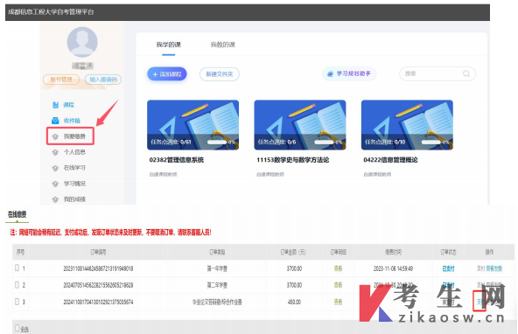Tick the checkbox for order row 2
This screenshot has height=334, width=518.
(17, 284)
